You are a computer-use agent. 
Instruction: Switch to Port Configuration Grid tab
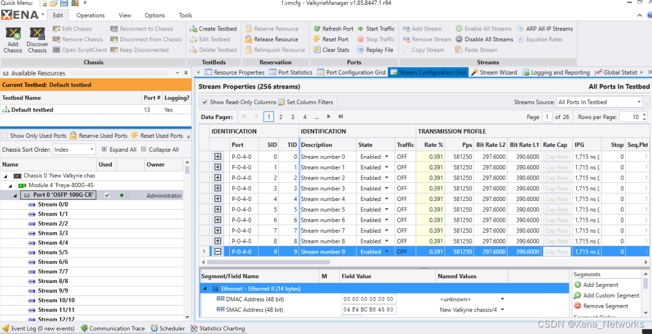point(351,72)
